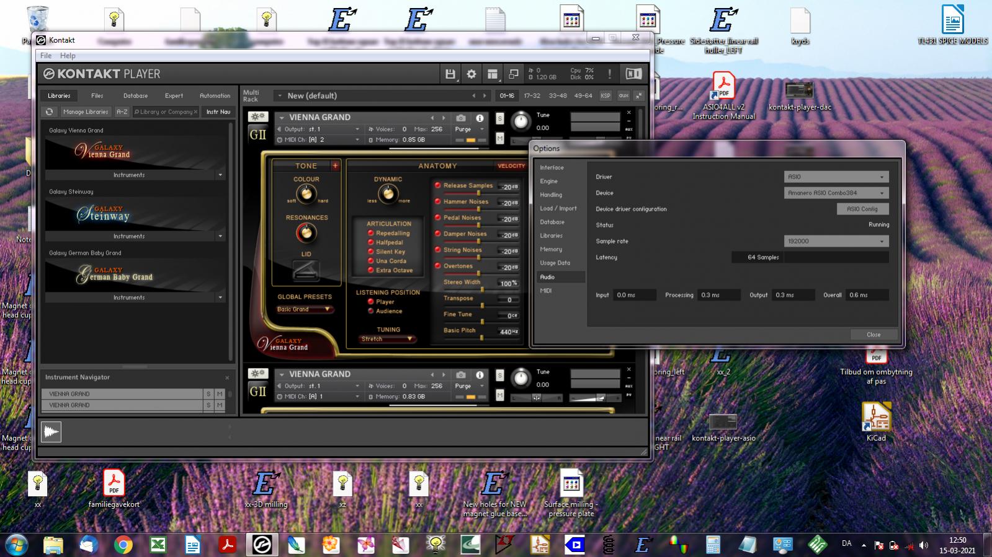Screen dimensions: 992x557
Task: Toggle Release Samples LED
Action: point(437,185)
